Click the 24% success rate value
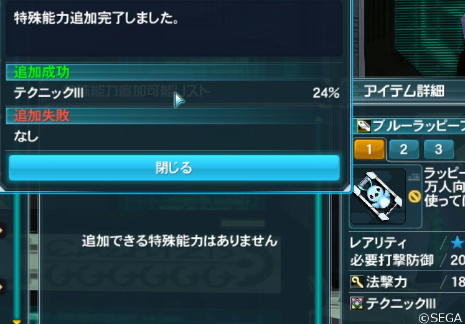The height and width of the screenshot is (324, 465). pos(326,93)
